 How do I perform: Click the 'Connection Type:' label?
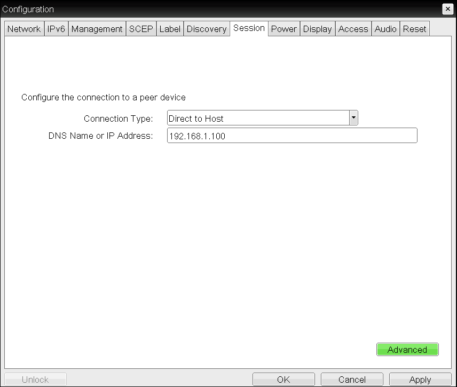pos(119,119)
